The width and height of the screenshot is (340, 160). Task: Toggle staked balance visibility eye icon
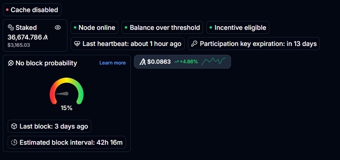click(x=58, y=27)
